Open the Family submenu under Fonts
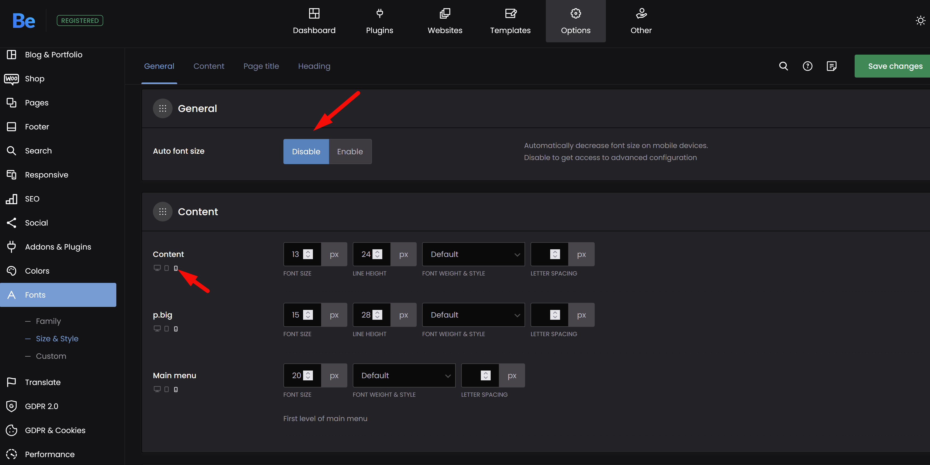 (48, 321)
